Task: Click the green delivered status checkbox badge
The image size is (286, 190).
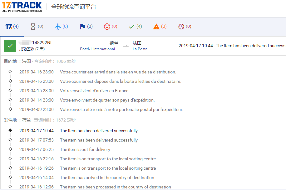Action: pos(10,46)
